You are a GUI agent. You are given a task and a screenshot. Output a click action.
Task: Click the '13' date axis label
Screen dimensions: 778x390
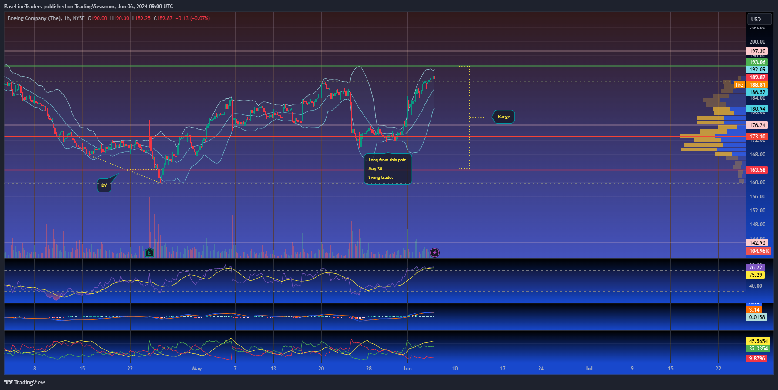point(273,369)
